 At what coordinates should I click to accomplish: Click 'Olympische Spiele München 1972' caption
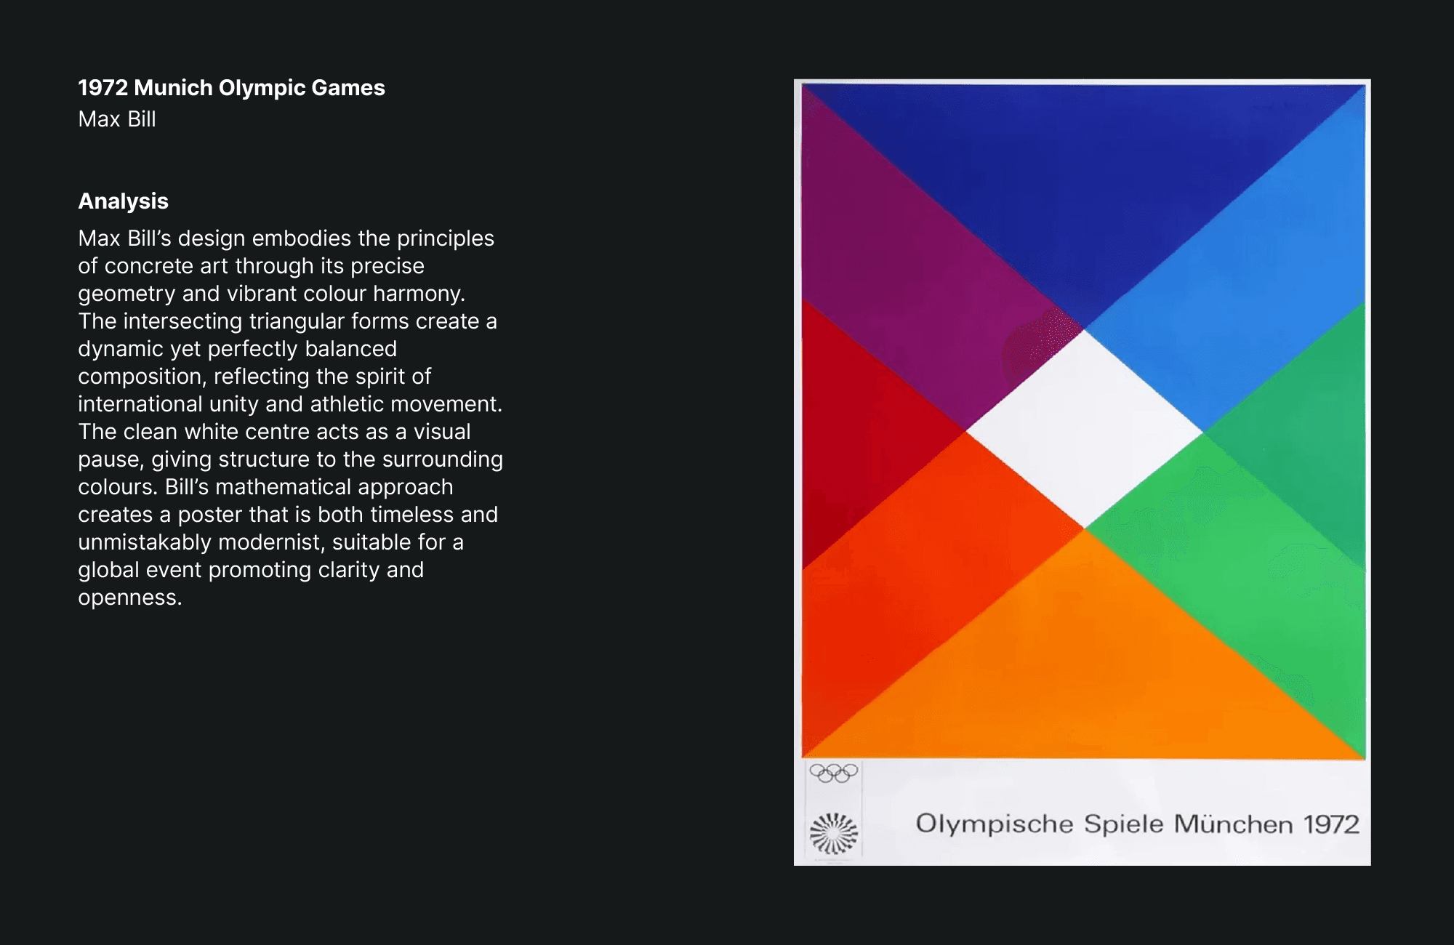click(x=1137, y=824)
